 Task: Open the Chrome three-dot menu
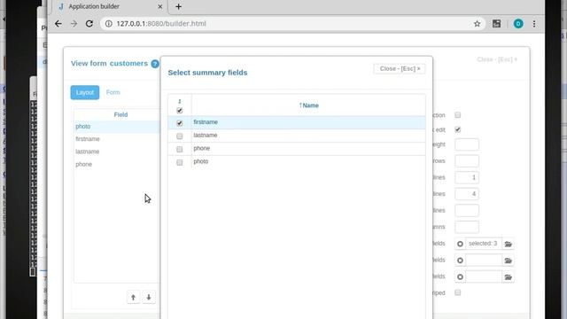pos(534,24)
